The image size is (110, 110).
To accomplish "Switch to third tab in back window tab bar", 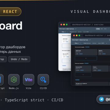I will (x=80, y=32).
